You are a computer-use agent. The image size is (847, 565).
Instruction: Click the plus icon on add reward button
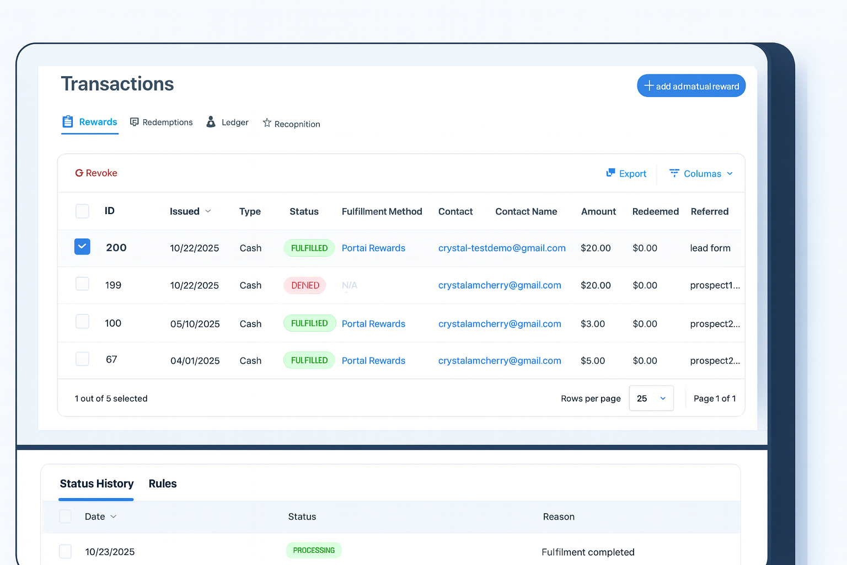(x=649, y=86)
